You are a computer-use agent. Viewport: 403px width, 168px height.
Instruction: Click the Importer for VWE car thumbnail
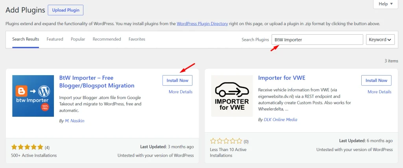point(232,96)
